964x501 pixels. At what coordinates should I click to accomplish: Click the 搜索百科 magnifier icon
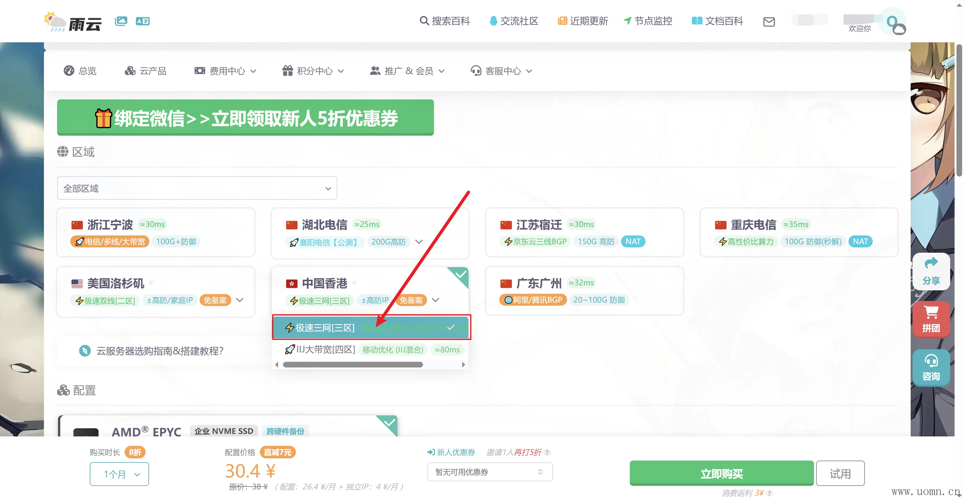click(424, 21)
